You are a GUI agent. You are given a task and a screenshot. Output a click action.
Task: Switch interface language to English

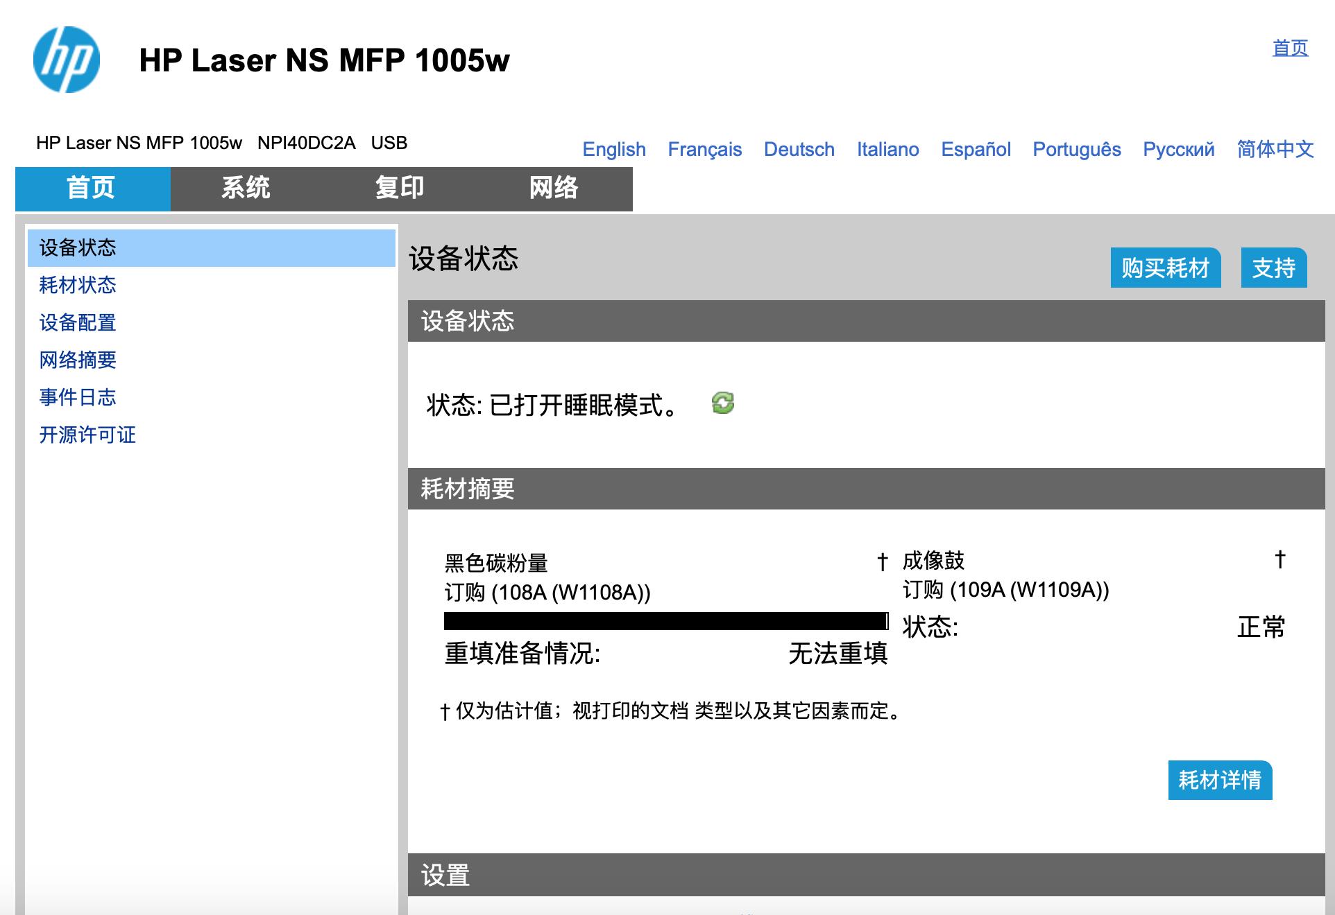pos(613,149)
